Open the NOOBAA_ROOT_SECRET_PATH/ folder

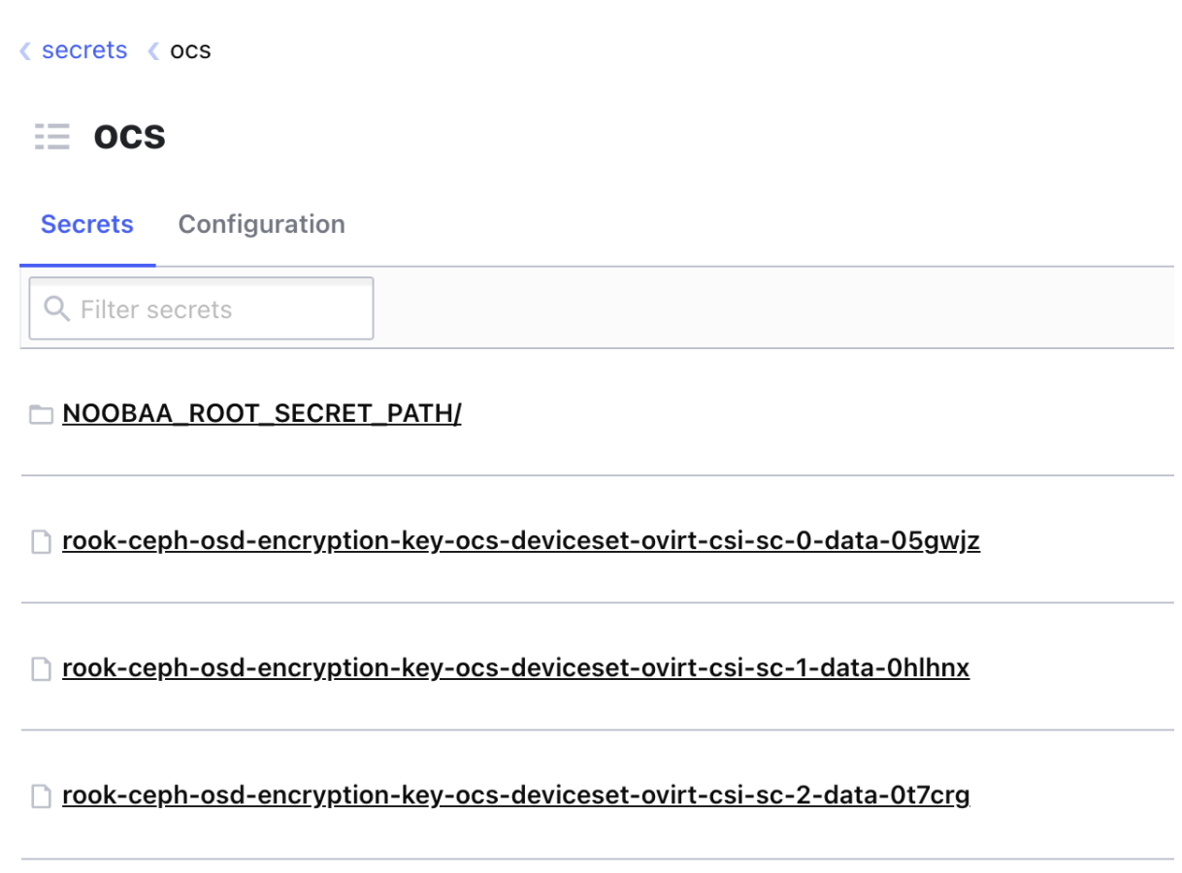pos(262,414)
